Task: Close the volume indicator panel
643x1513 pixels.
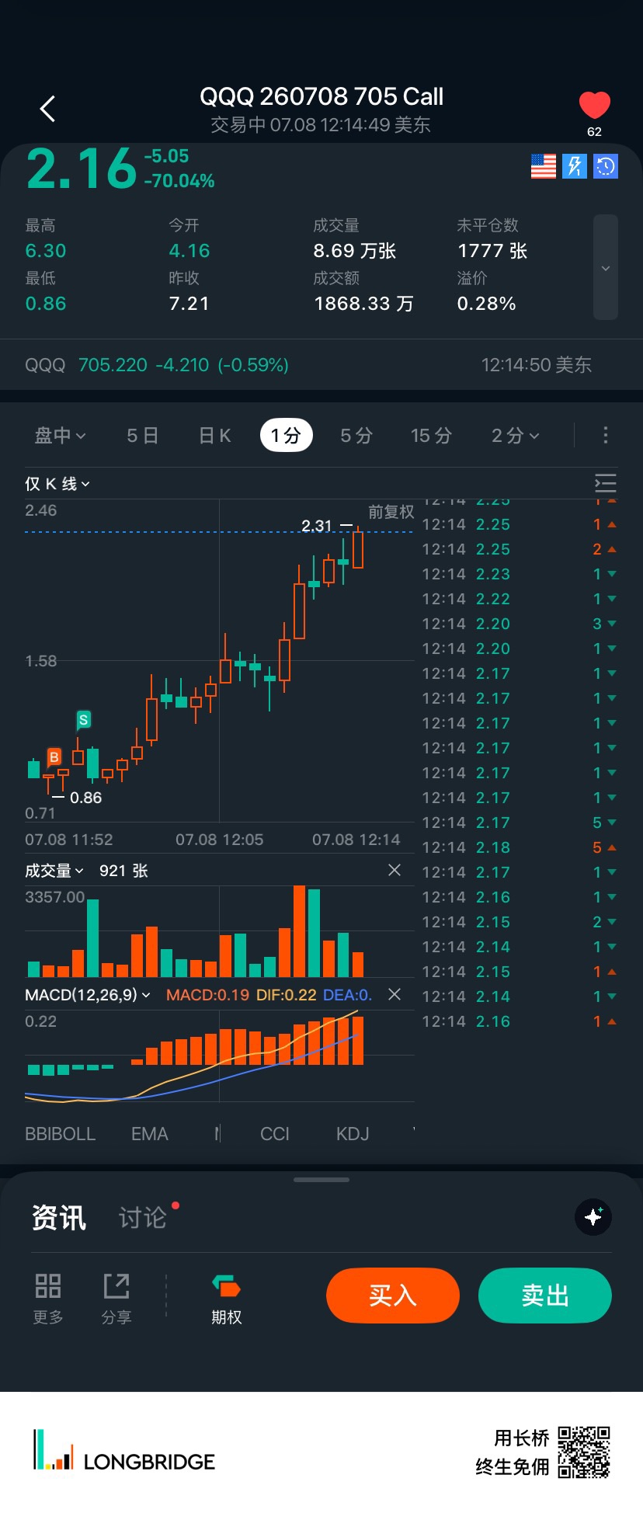Action: [x=394, y=870]
